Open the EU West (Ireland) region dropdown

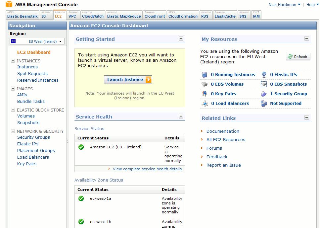click(37, 41)
